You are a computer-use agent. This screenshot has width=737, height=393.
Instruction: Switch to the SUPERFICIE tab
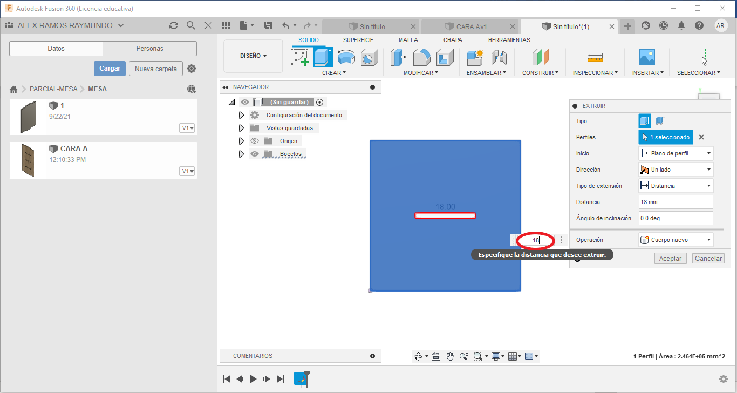(358, 40)
